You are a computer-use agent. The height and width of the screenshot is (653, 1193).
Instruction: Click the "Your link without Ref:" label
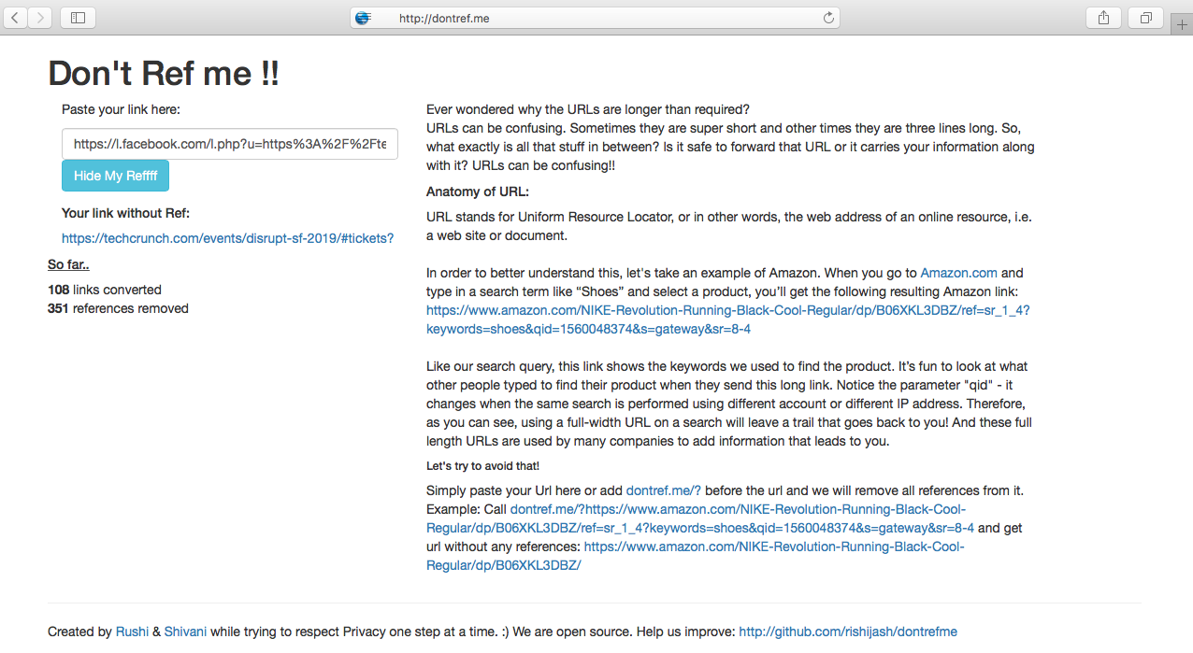[125, 213]
